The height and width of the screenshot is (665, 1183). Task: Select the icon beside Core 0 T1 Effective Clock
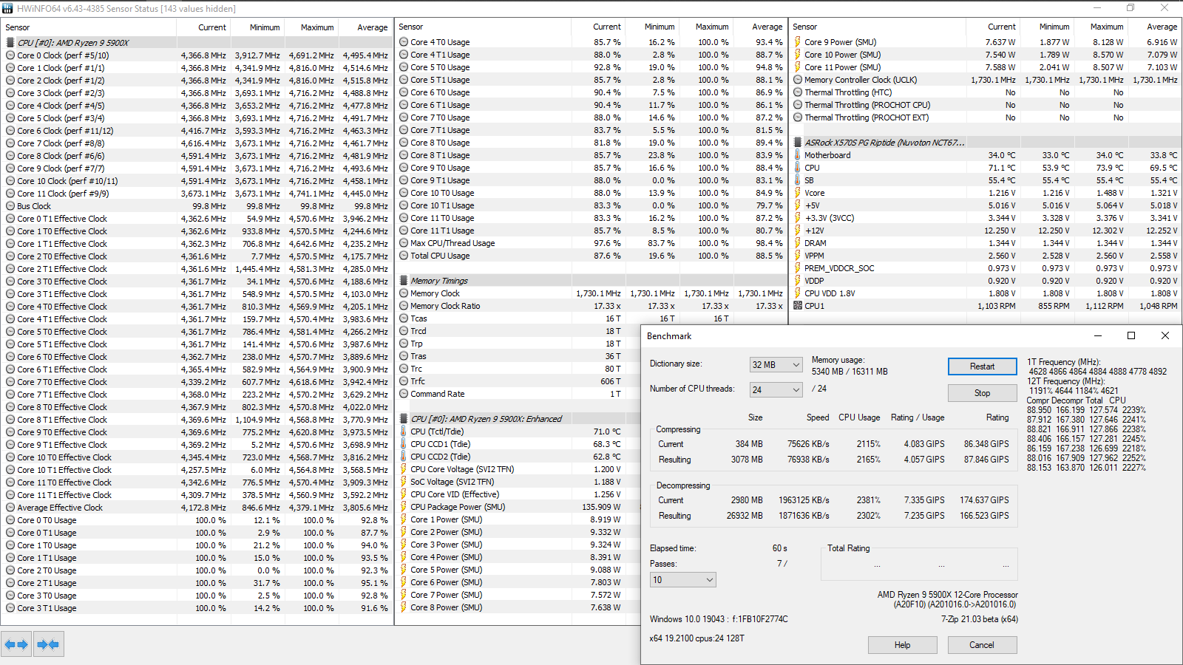point(10,219)
